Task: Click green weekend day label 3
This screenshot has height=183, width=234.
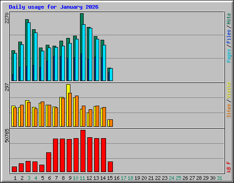Action: (x=29, y=178)
